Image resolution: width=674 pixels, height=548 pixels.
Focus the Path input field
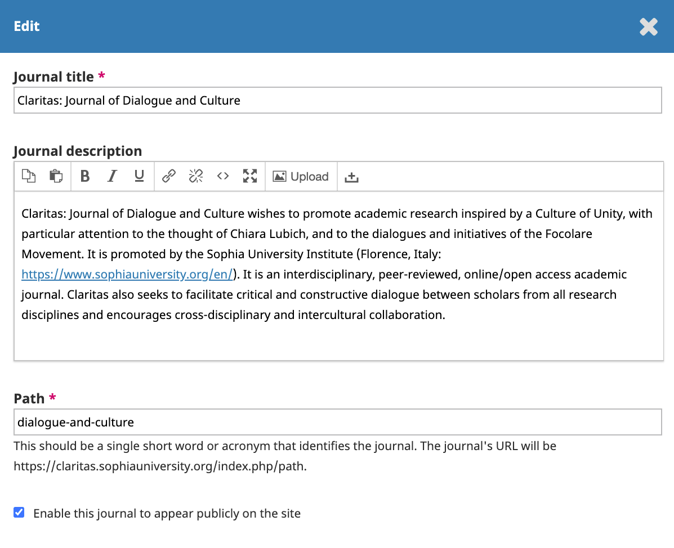click(x=338, y=422)
